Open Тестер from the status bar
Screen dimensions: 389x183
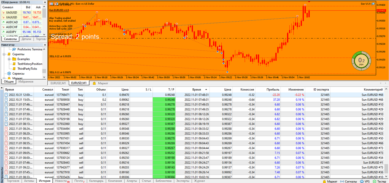click(x=379, y=181)
